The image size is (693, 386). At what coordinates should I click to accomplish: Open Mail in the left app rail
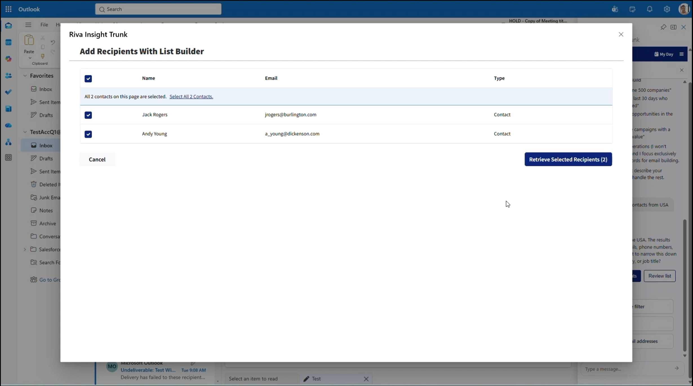[8, 26]
